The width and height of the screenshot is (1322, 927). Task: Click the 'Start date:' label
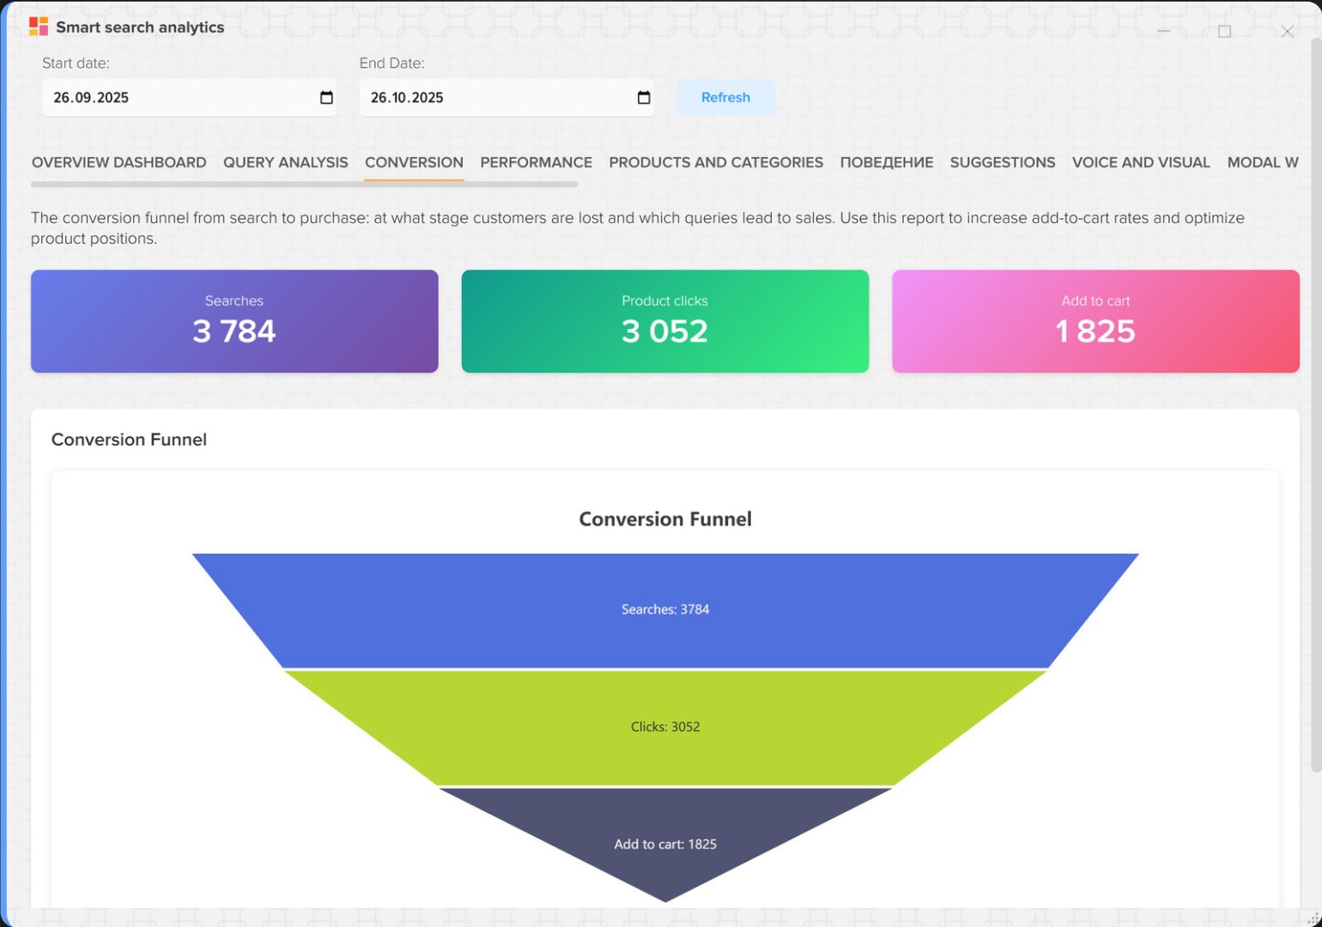[x=76, y=63]
